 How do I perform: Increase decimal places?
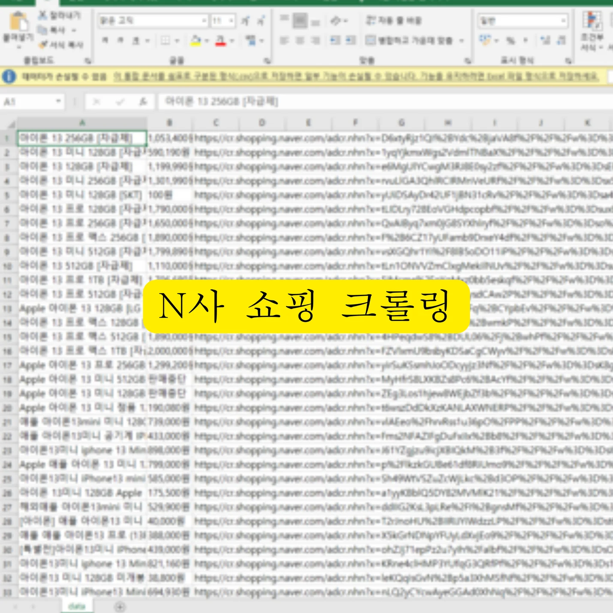point(545,40)
